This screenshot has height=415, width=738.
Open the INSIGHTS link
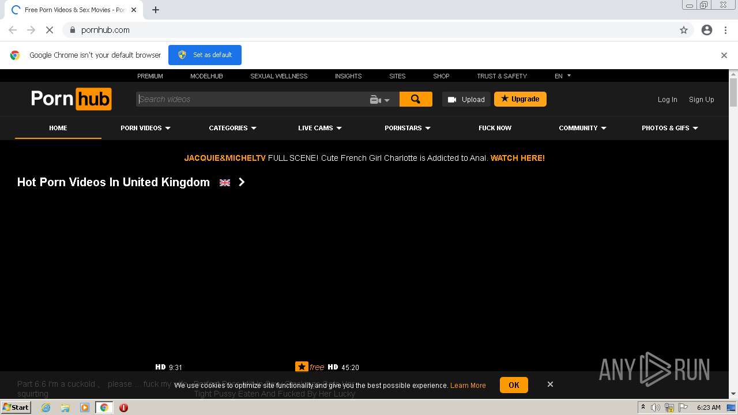click(348, 76)
